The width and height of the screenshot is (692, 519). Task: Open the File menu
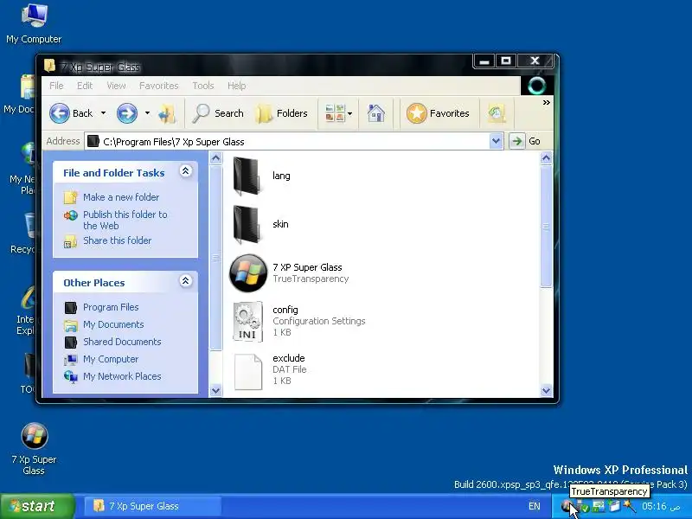click(56, 86)
